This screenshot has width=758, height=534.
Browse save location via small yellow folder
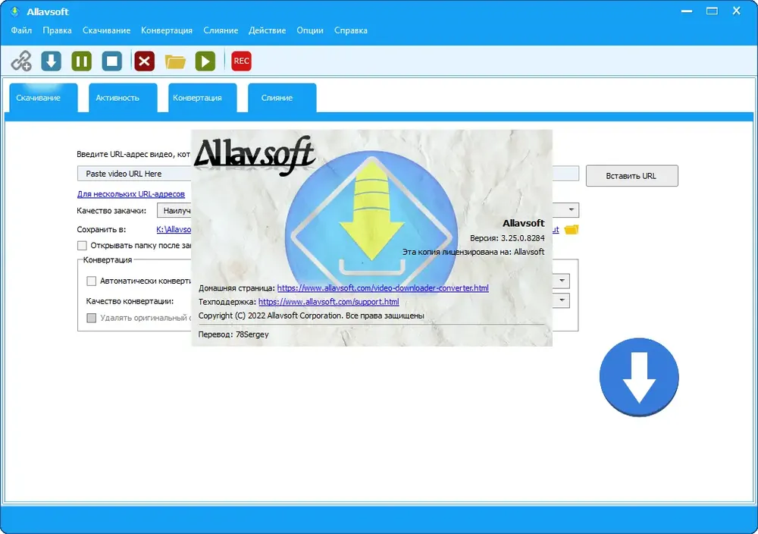[x=572, y=230]
